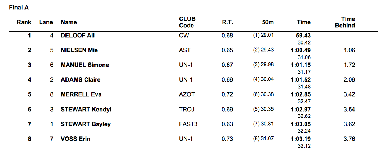Select the R.T. column header
The width and height of the screenshot is (388, 153).
tap(227, 22)
